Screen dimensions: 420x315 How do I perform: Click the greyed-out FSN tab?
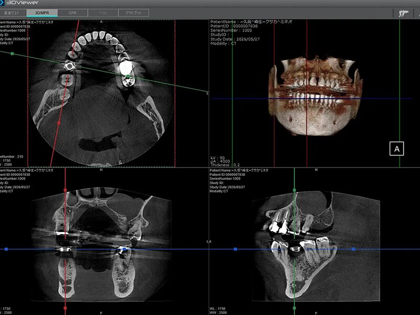(x=103, y=13)
